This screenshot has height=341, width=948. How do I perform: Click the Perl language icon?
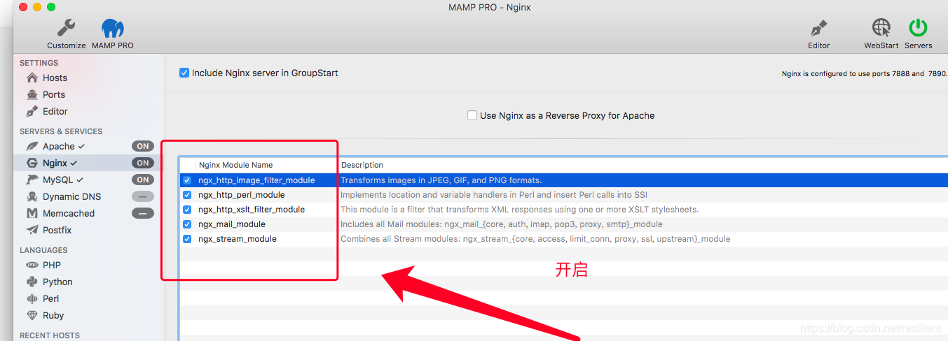(32, 298)
